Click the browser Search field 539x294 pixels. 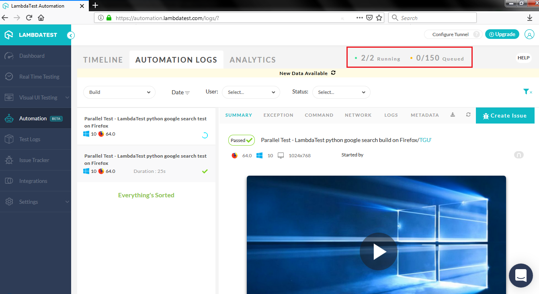tap(432, 18)
